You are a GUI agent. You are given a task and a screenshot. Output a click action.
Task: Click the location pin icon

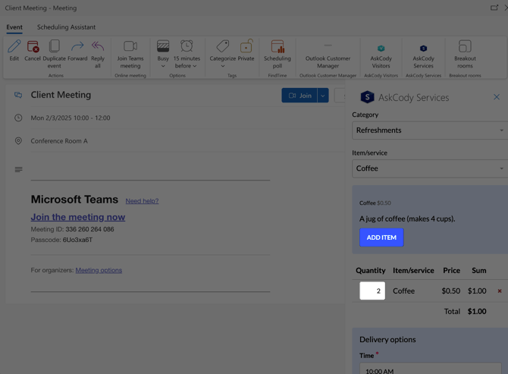click(18, 140)
